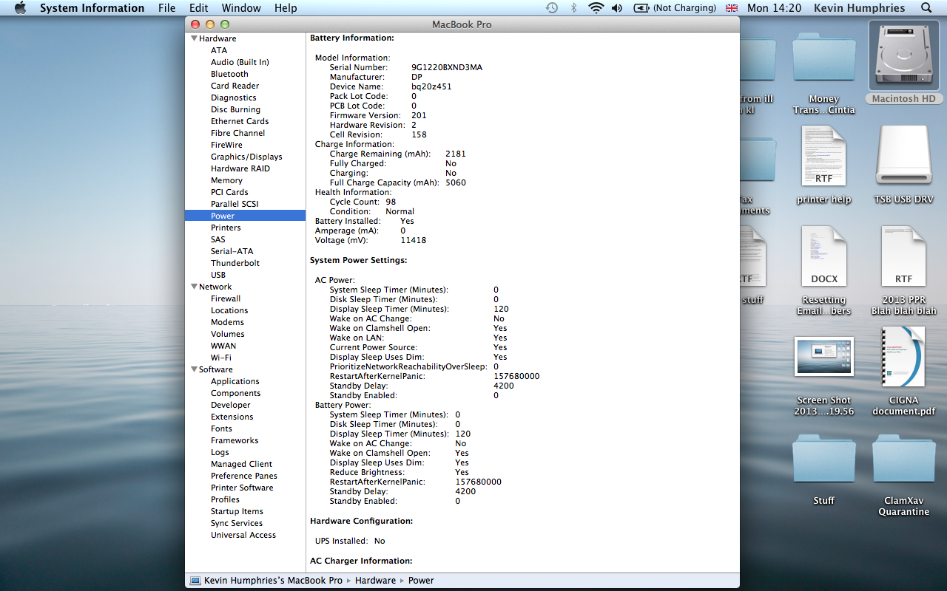Viewport: 947px width, 591px height.
Task: Open the Window menu
Action: click(241, 8)
